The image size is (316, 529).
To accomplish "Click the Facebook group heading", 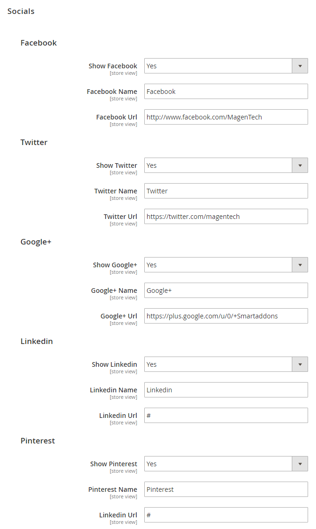I will tap(39, 43).
